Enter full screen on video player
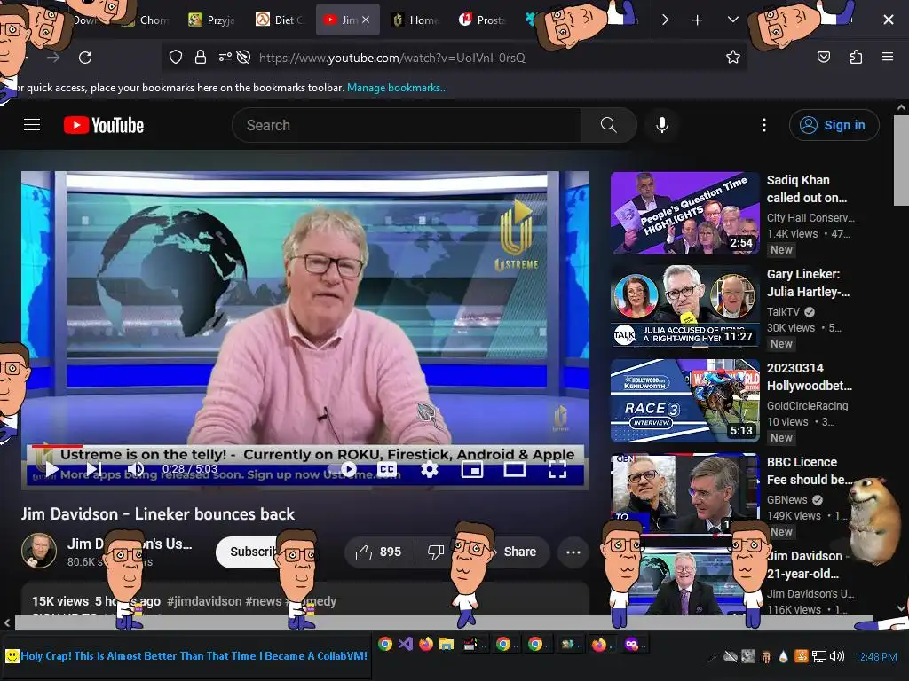 click(x=557, y=469)
